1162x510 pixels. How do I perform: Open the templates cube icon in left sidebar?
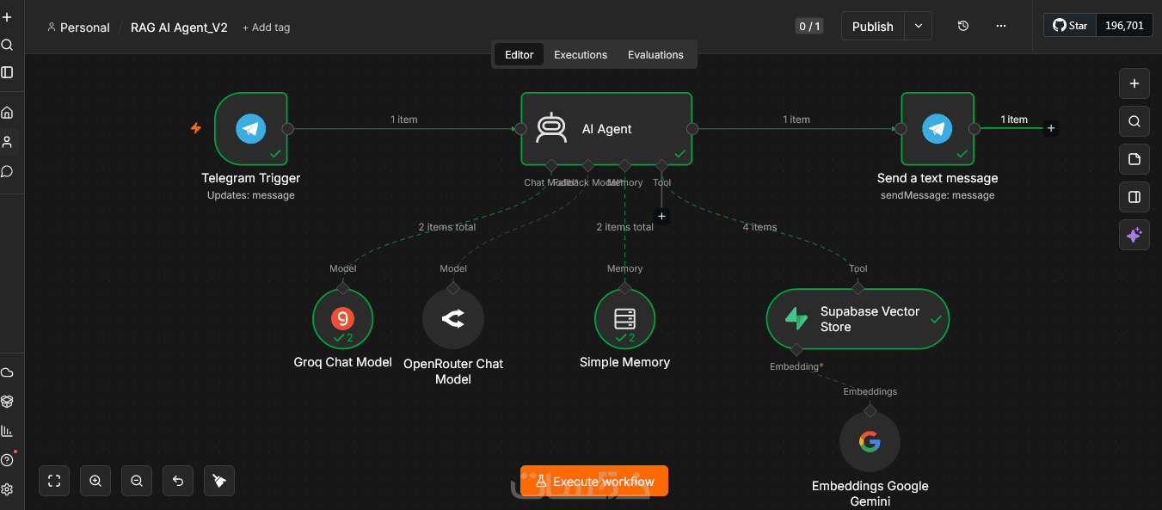click(7, 402)
